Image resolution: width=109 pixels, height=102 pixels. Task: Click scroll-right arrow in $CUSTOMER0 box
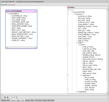(x=36, y=47)
